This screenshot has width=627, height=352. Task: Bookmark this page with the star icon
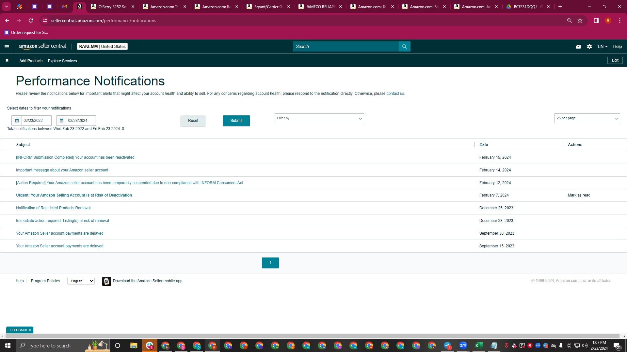(580, 21)
